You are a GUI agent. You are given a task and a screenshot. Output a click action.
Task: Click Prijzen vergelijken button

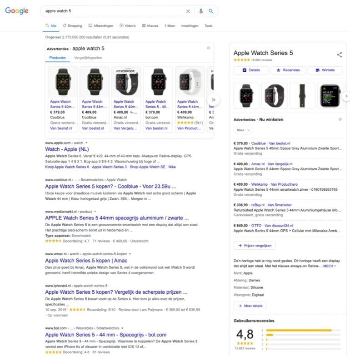pos(255,246)
